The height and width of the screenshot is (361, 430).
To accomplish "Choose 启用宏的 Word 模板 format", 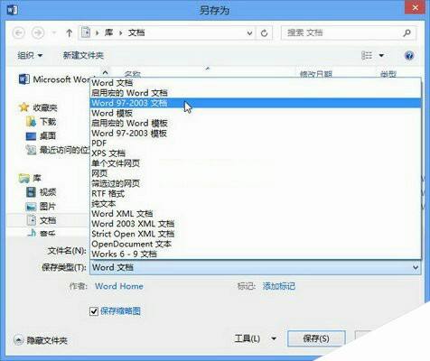I will 256,123.
